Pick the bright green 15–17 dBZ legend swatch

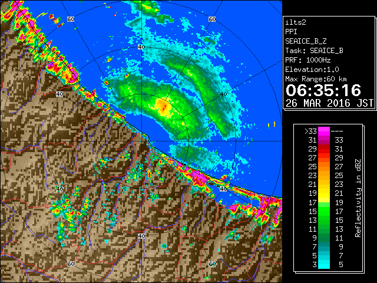(x=324, y=211)
